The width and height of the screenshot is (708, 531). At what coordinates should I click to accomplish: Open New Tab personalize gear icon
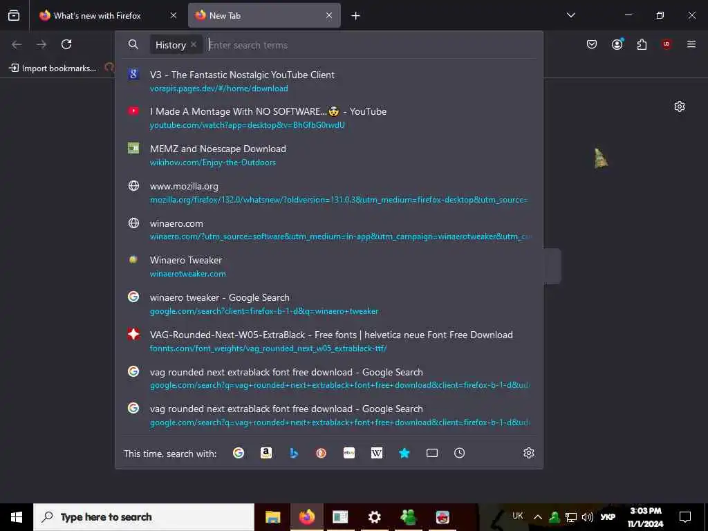[680, 106]
